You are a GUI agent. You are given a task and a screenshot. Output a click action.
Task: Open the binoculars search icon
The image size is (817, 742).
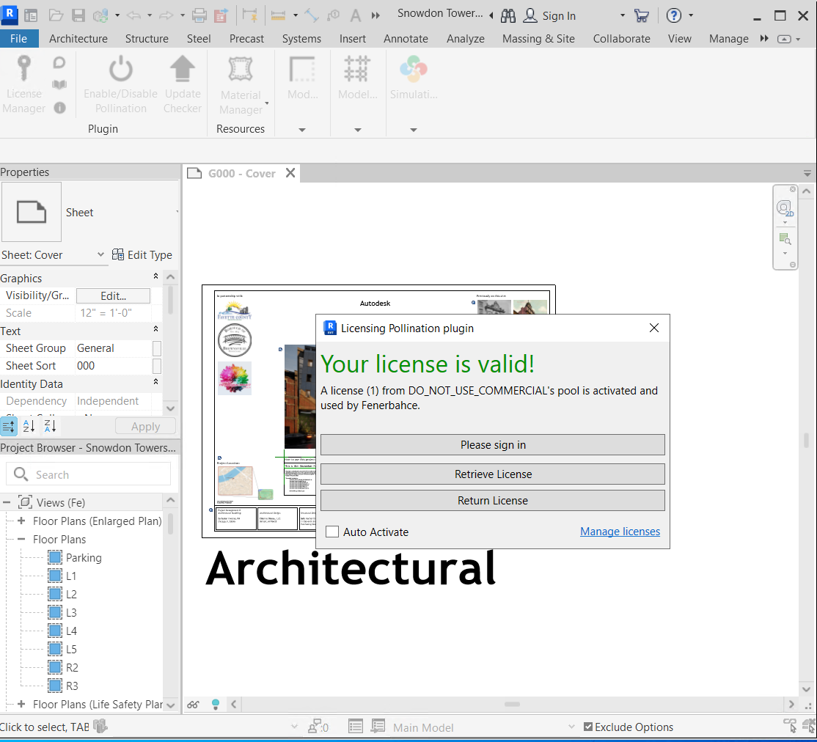tap(508, 15)
